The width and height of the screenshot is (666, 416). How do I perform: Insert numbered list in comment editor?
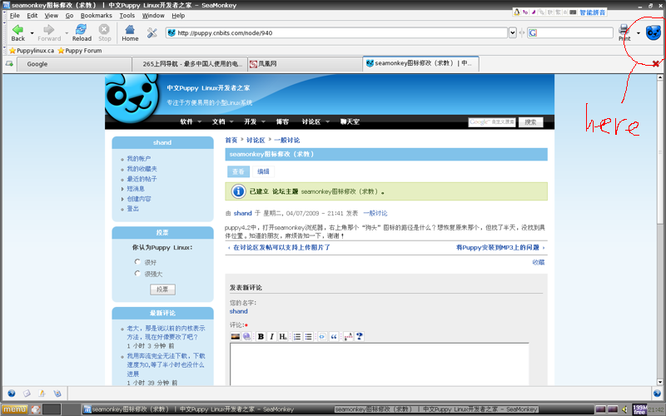point(297,337)
